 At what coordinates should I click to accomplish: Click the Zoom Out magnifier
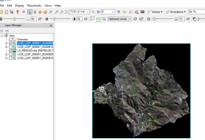(62, 12)
